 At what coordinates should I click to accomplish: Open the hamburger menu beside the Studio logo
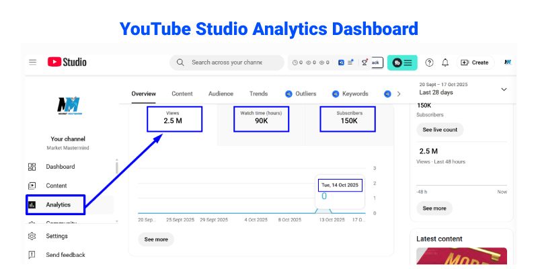click(32, 63)
